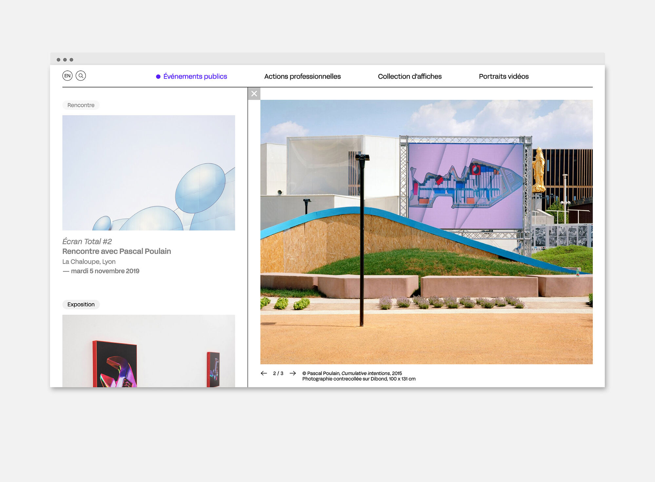Select the browser window dots at top left
Image resolution: width=655 pixels, height=482 pixels.
click(x=65, y=59)
